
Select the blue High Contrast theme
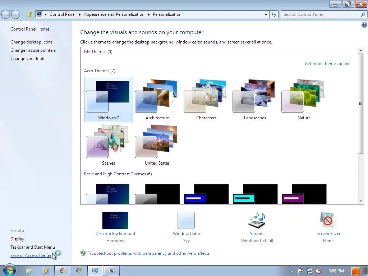(x=206, y=194)
